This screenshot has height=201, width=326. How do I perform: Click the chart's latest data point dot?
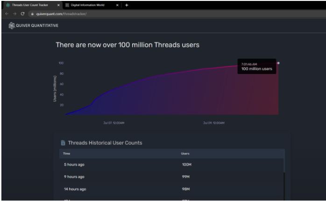[x=278, y=63]
